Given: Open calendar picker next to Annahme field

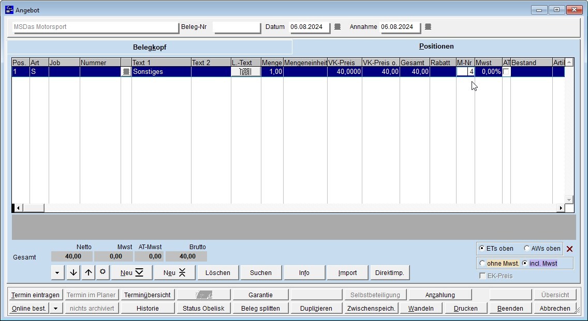Looking at the screenshot, I should 428,27.
